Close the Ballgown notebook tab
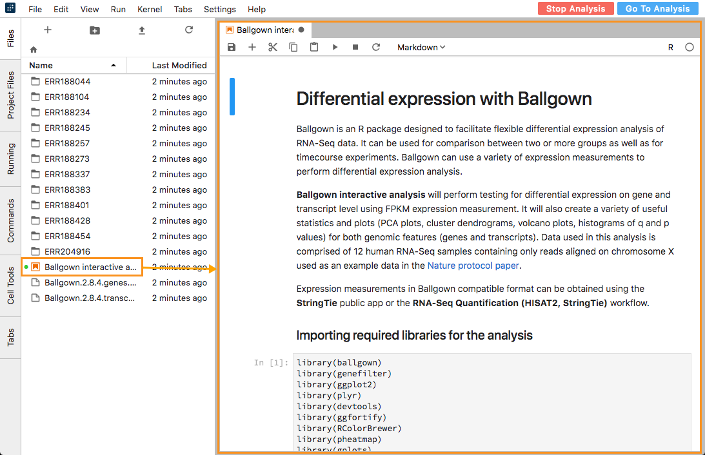Screen dimensions: 705x455 coord(301,30)
